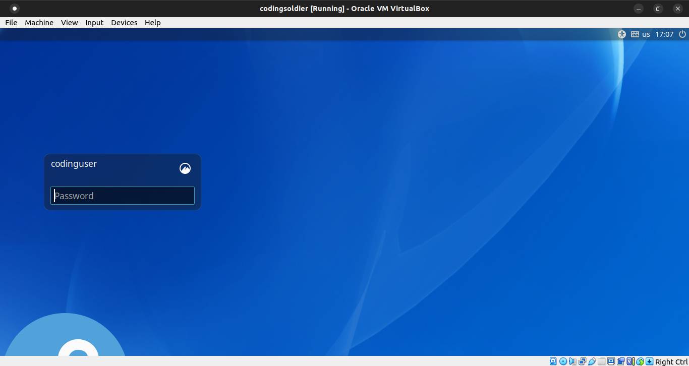
Task: Open the USB devices status icon
Action: [592, 361]
